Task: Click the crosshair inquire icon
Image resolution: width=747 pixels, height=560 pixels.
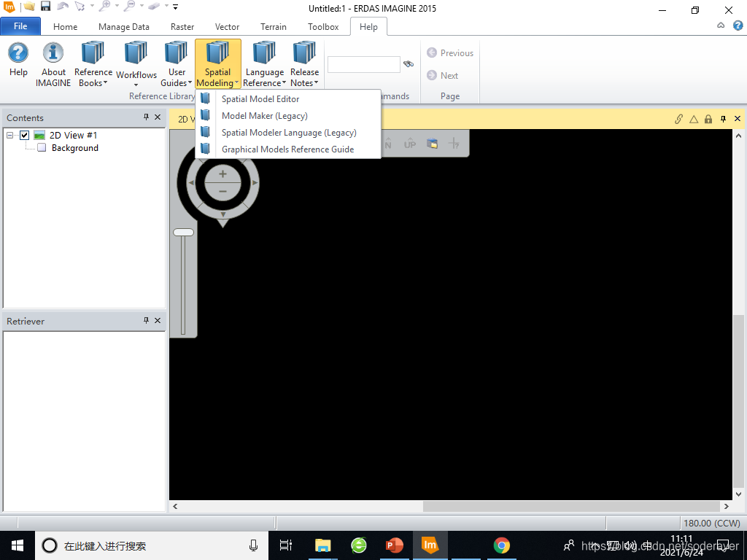Action: point(454,143)
